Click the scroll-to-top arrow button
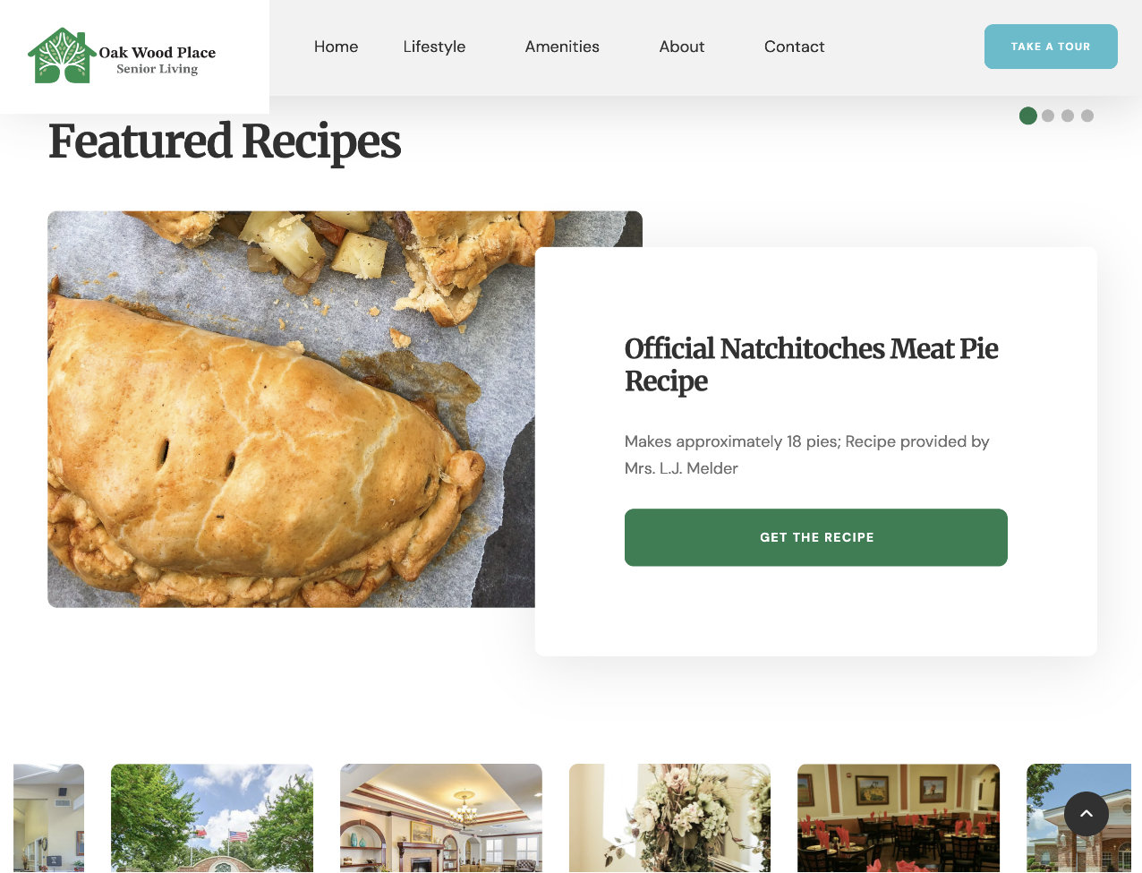Screen dimensions: 1142x873 (x=1087, y=814)
